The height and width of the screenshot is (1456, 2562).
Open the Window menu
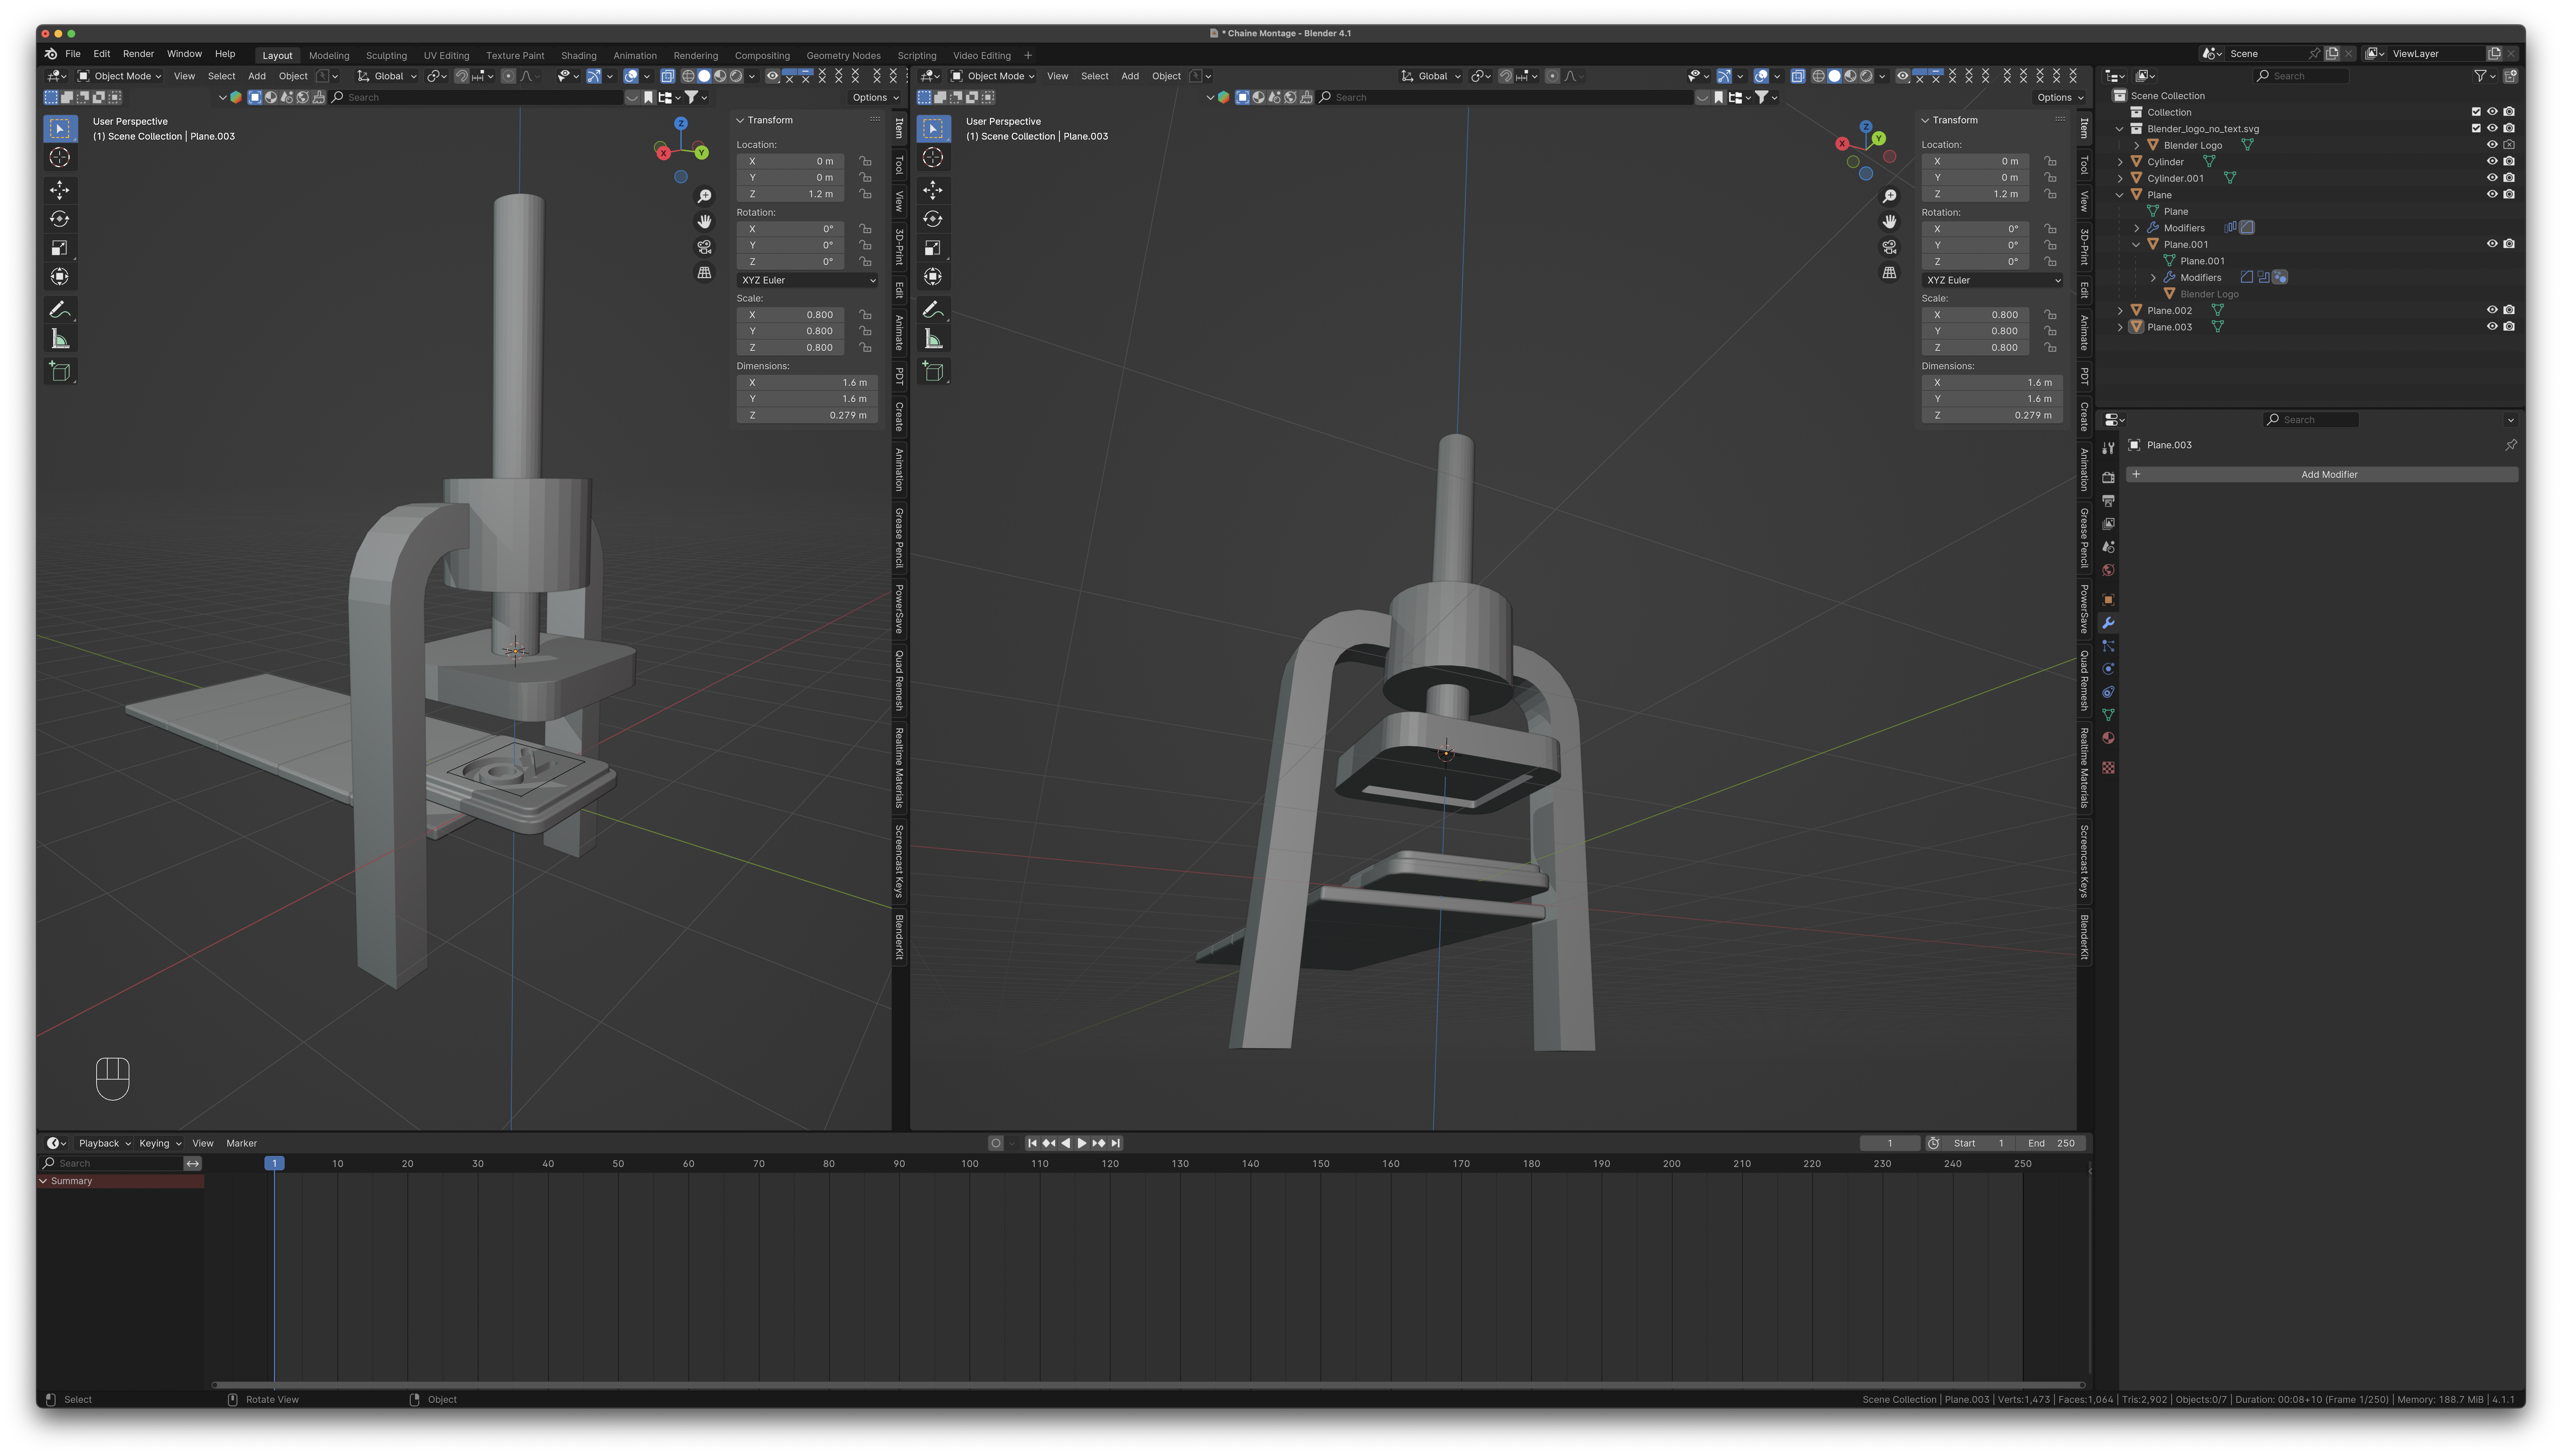[x=184, y=54]
